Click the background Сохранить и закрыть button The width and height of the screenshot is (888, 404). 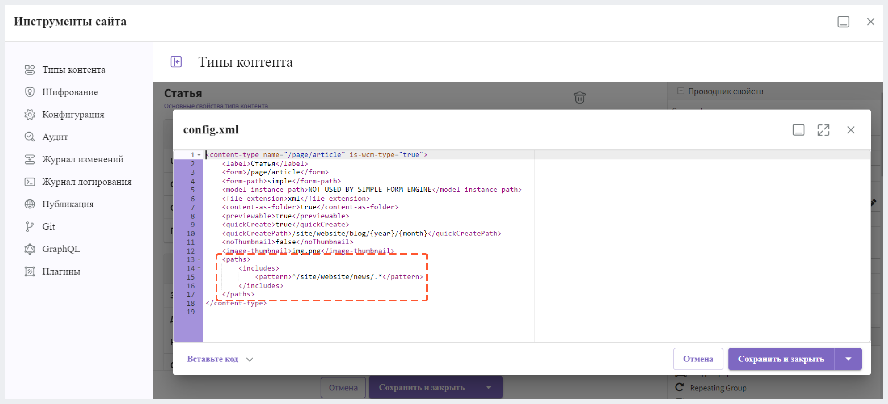click(421, 387)
